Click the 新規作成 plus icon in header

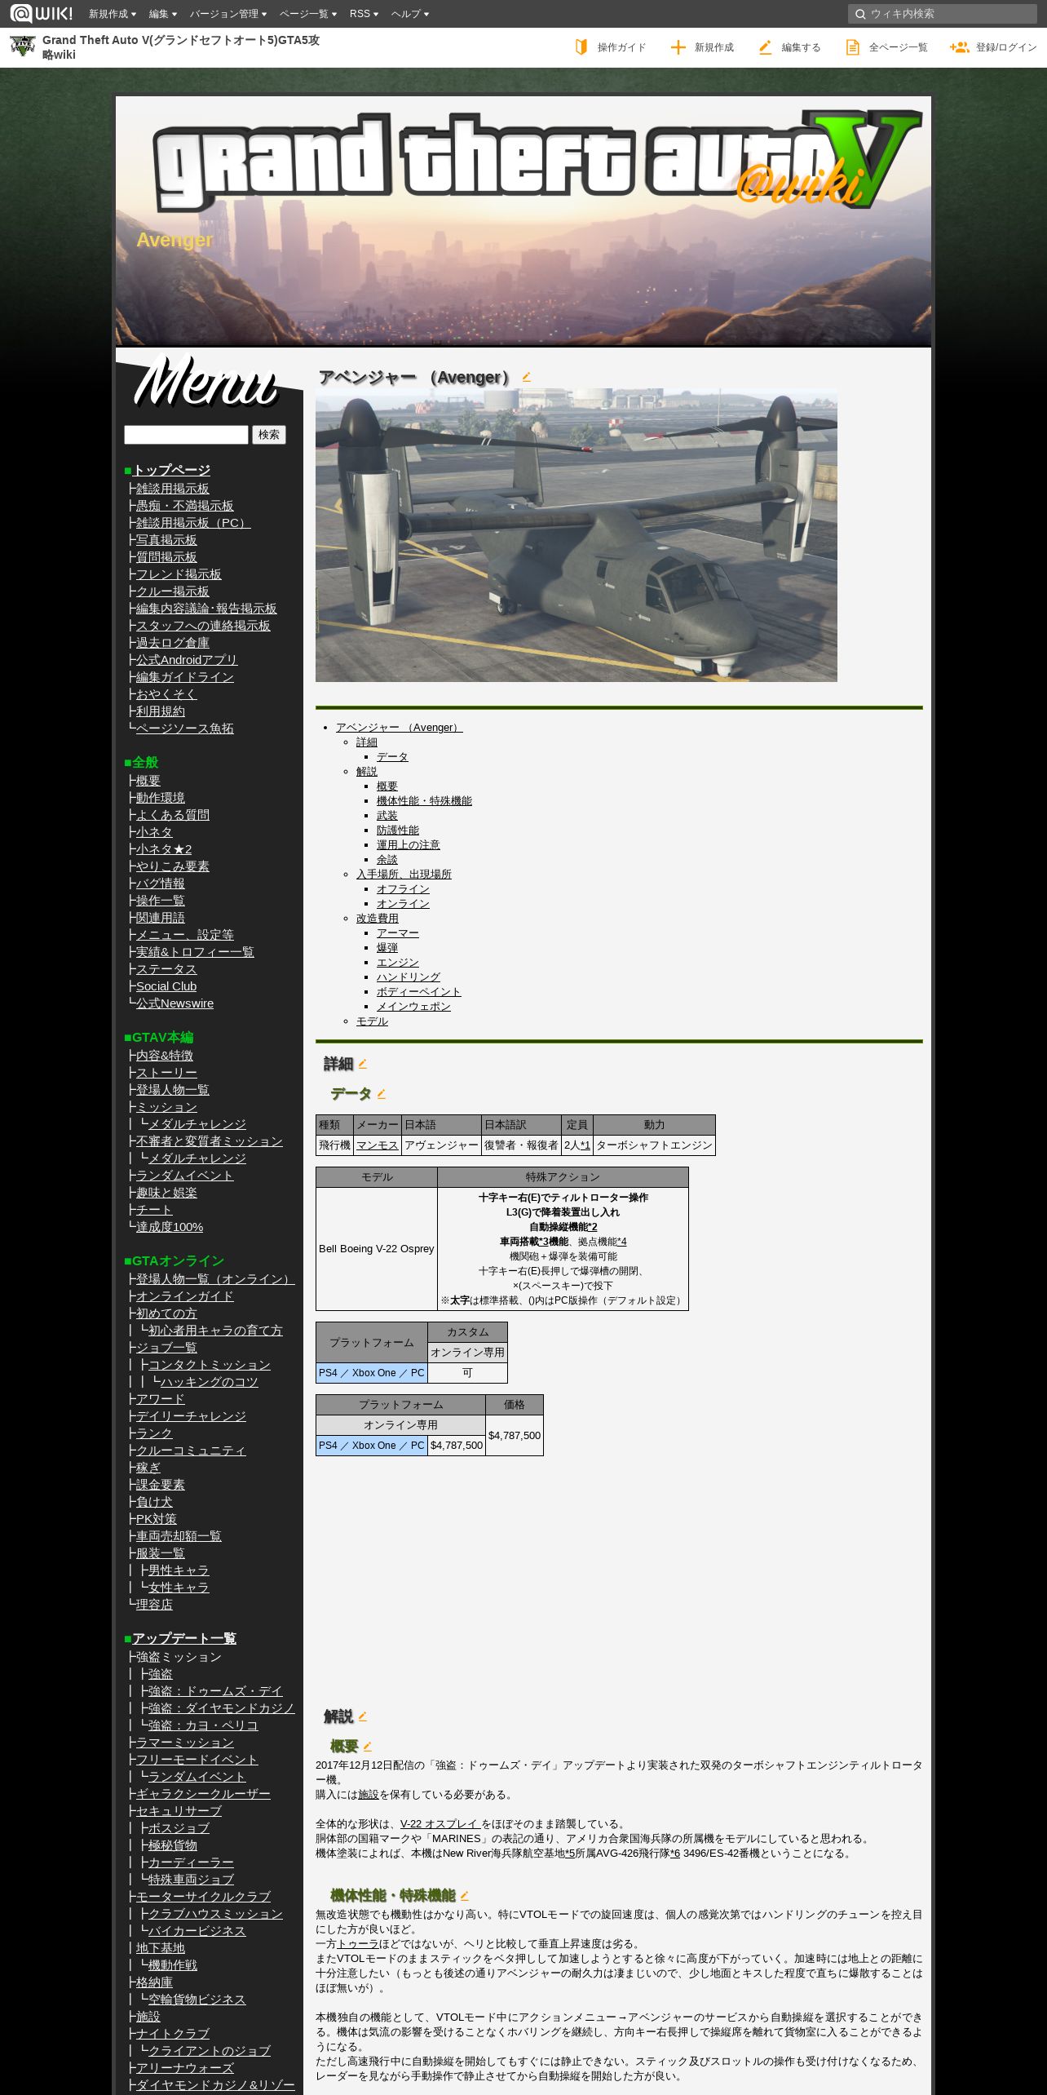tap(678, 47)
